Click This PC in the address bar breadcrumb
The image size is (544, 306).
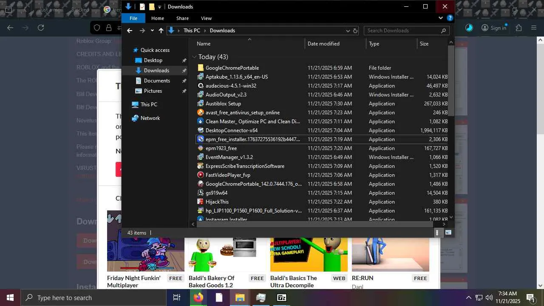coord(192,31)
